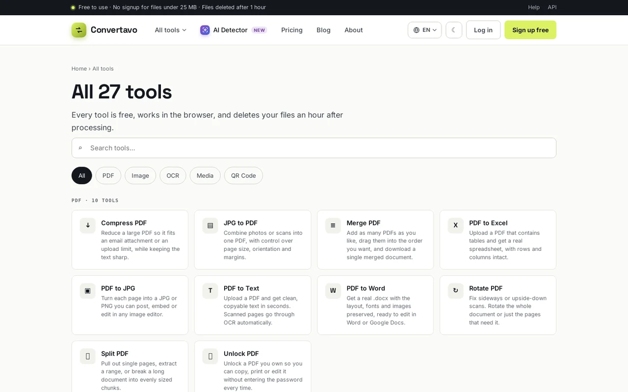
Task: Open the Rotate PDF tool title
Action: (x=486, y=288)
